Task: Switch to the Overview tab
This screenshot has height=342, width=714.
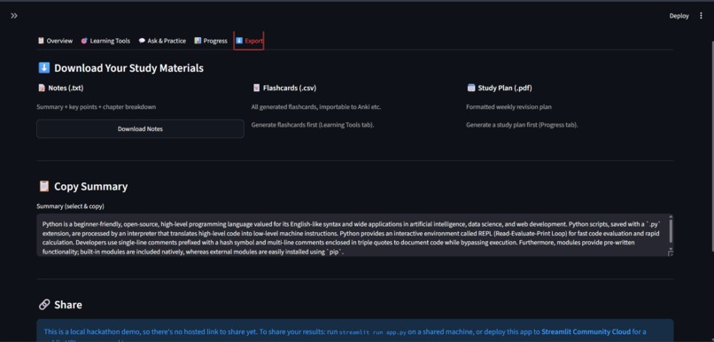Action: pyautogui.click(x=55, y=41)
